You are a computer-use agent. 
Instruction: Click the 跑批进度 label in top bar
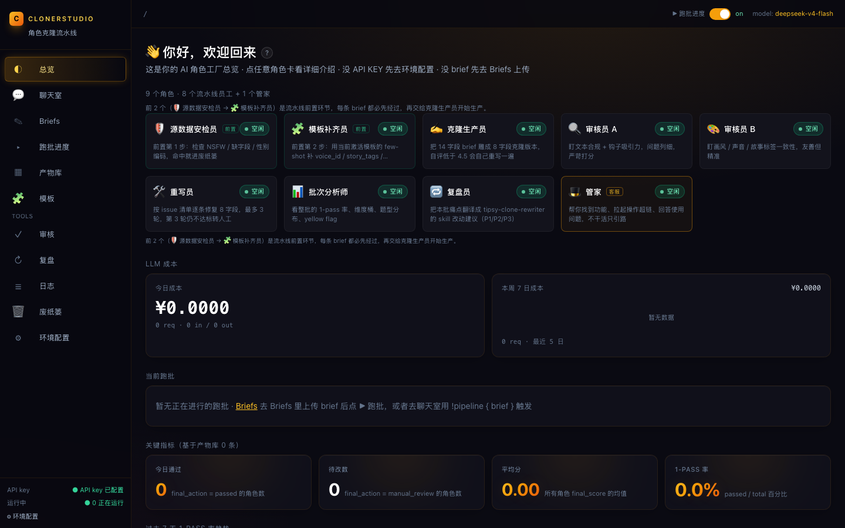(688, 13)
